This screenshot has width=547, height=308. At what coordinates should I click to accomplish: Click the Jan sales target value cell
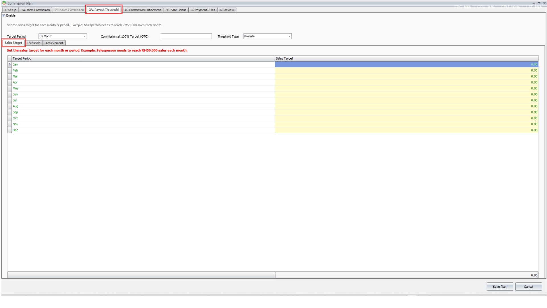(x=407, y=64)
